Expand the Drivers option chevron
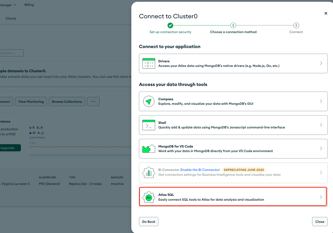The height and width of the screenshot is (233, 333). pyautogui.click(x=321, y=63)
